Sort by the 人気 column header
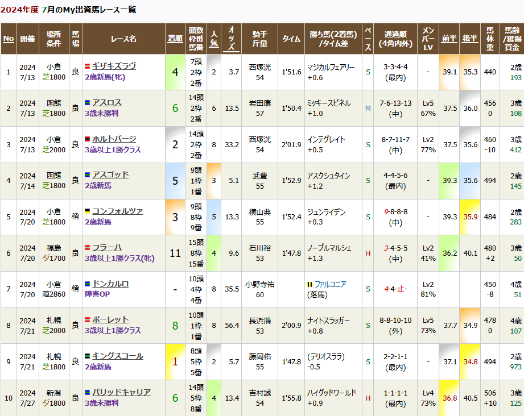The width and height of the screenshot is (524, 416). click(x=214, y=39)
